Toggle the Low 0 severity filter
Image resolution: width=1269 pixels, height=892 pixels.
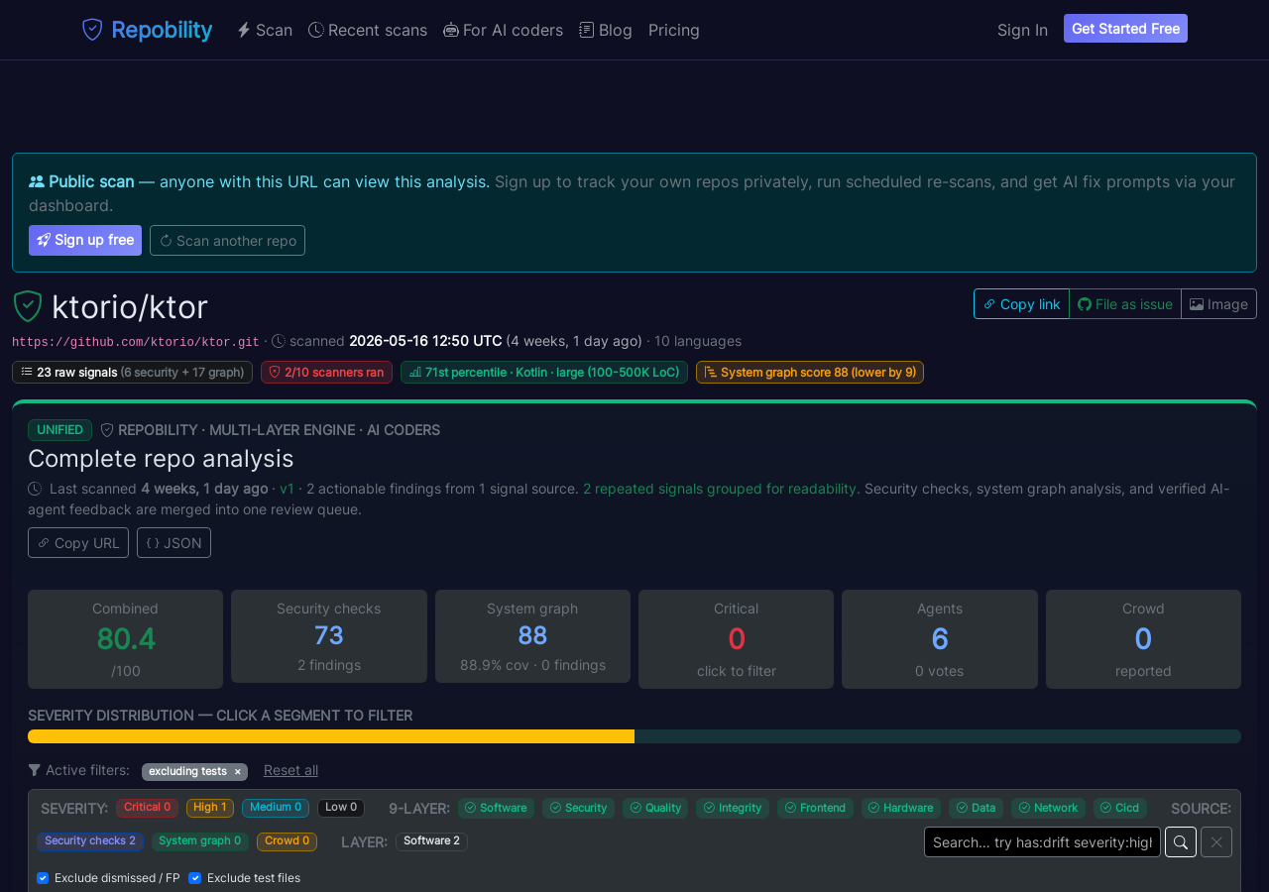pos(341,808)
